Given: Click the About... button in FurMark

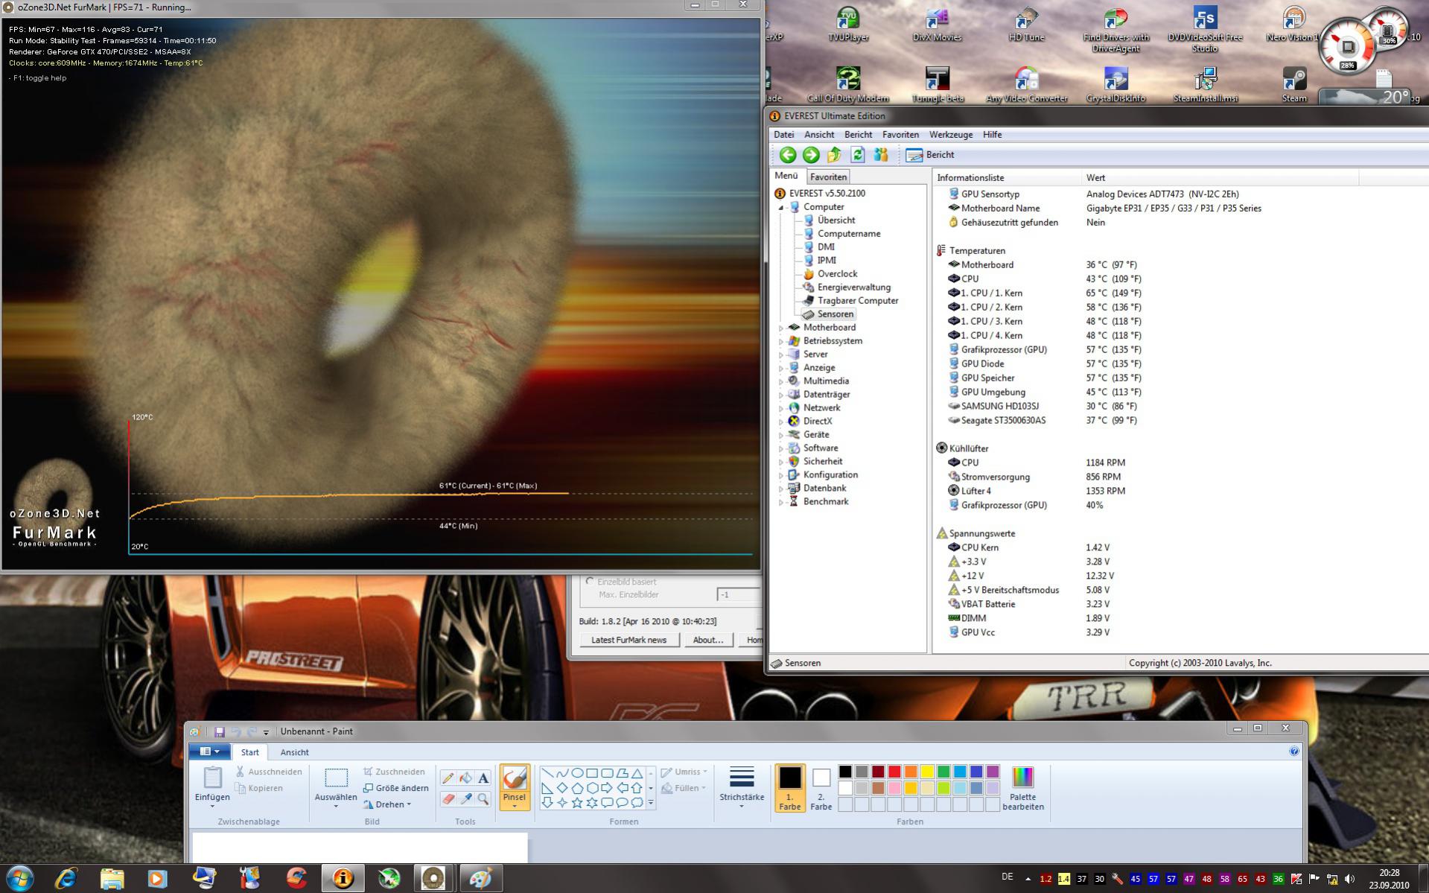Looking at the screenshot, I should tap(707, 640).
